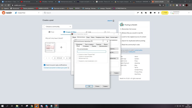Reload the page with the browser refresh icon

click(x=9, y=5)
